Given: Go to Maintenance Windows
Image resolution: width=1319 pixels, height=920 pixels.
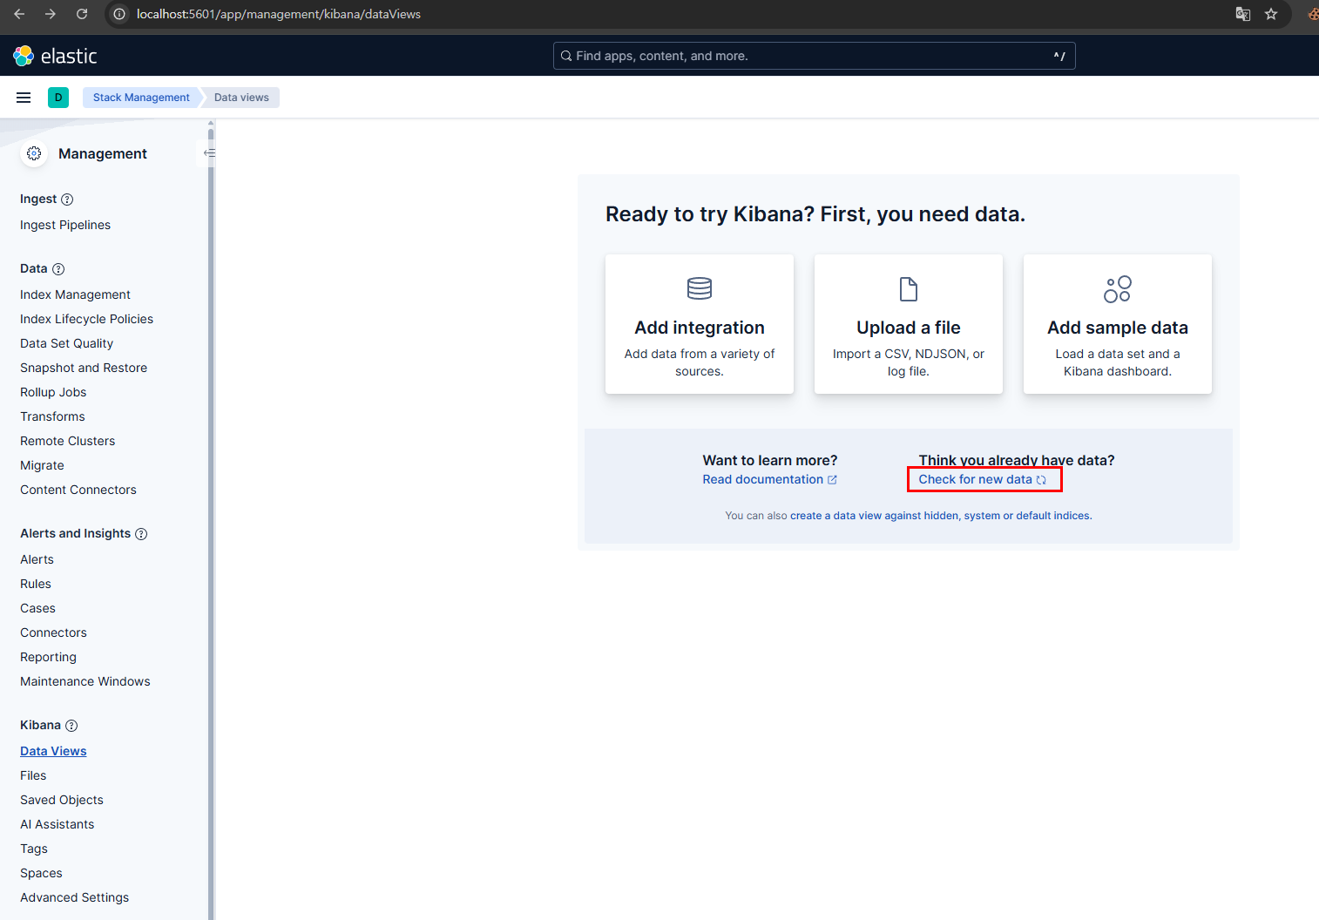Looking at the screenshot, I should [x=85, y=681].
